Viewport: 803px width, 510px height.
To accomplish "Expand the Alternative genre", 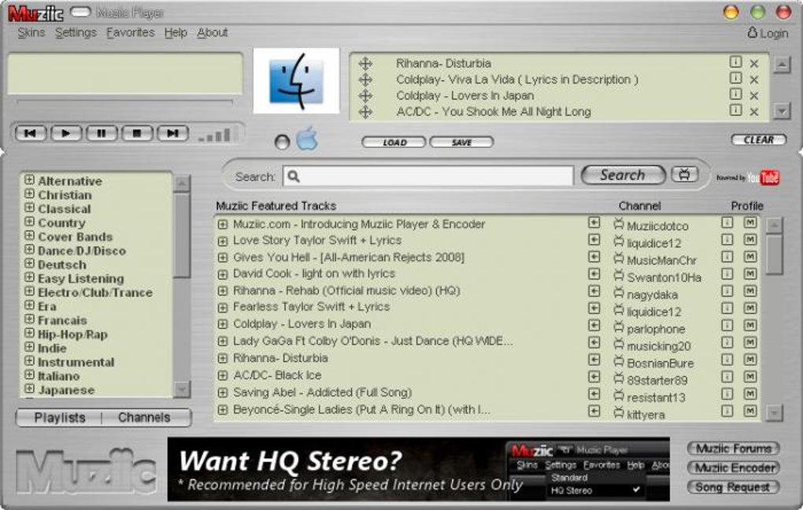I will pyautogui.click(x=30, y=180).
